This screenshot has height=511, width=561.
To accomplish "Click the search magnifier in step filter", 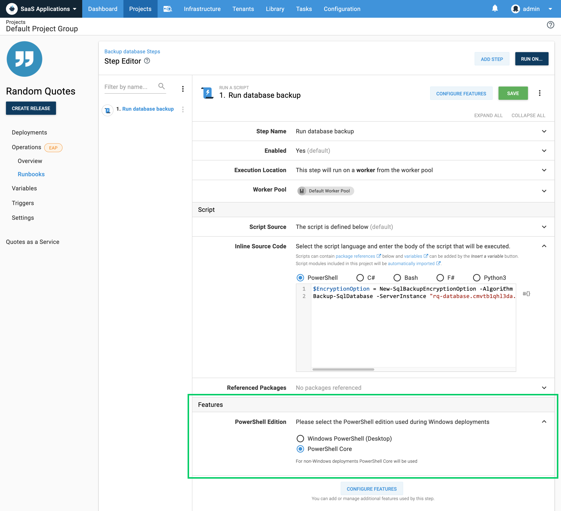I will click(x=161, y=86).
